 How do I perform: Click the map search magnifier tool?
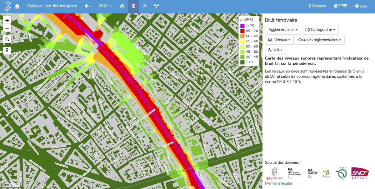point(7,39)
